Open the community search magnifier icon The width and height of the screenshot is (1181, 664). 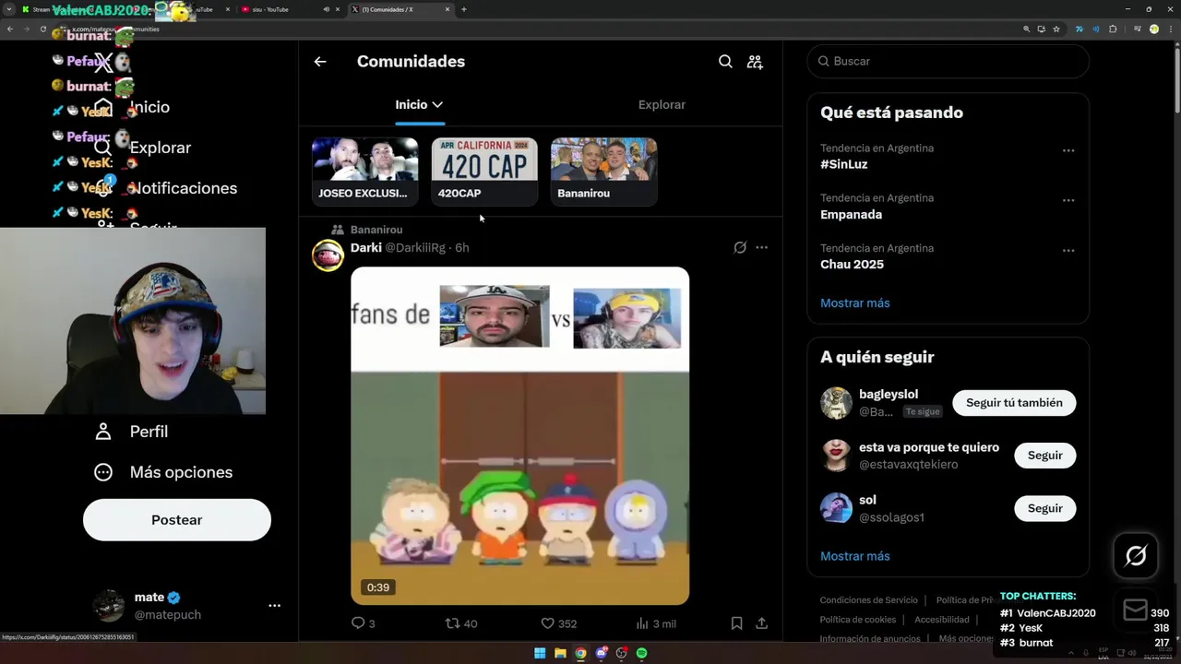pos(725,62)
